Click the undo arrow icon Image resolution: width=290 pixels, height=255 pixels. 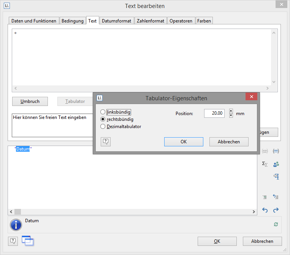265,210
